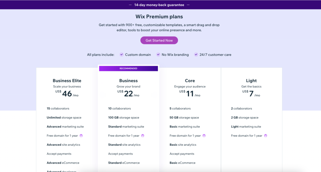This screenshot has width=321, height=172.
Task: Click the RECOMMENDED banner above Business
Action: [x=128, y=68]
